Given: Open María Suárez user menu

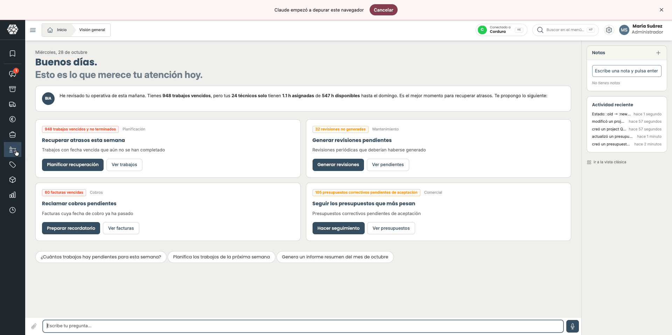Looking at the screenshot, I should [x=641, y=29].
